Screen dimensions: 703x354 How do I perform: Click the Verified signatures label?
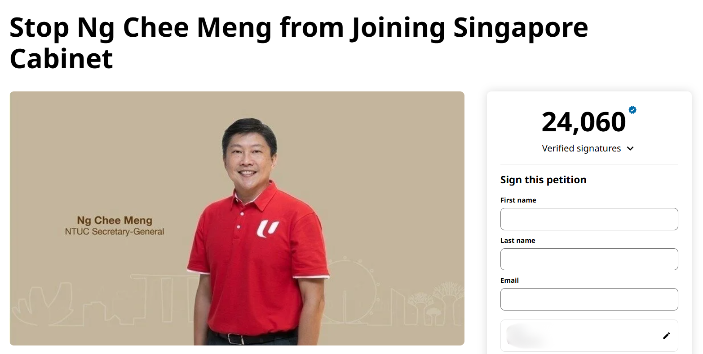pos(581,148)
